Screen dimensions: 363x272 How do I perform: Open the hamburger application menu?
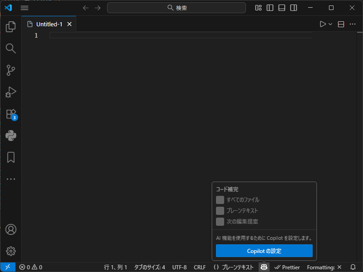(25, 8)
